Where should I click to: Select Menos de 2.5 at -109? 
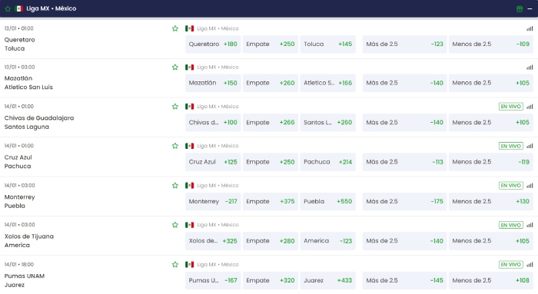coord(491,44)
